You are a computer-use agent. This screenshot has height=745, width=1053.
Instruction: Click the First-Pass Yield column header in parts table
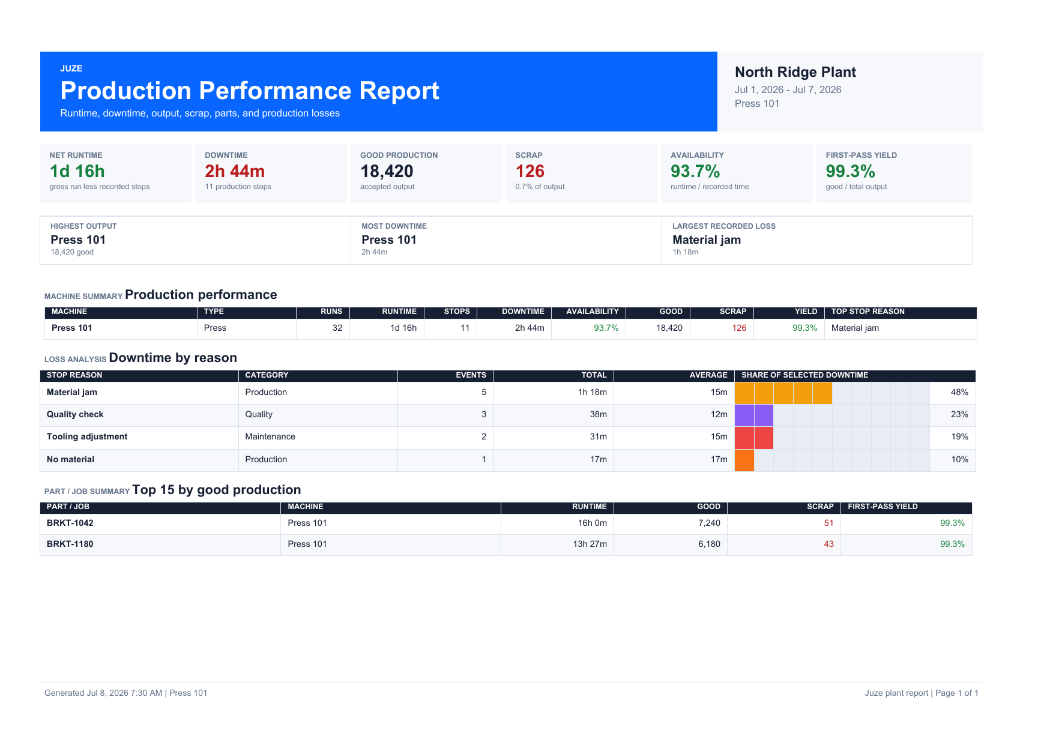tap(883, 507)
